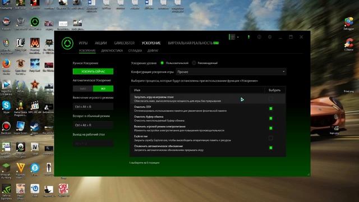Screen dimensions: 359x202
Task: Click 'Отключить автоматическое обновление' row title
Action: [x=158, y=146]
